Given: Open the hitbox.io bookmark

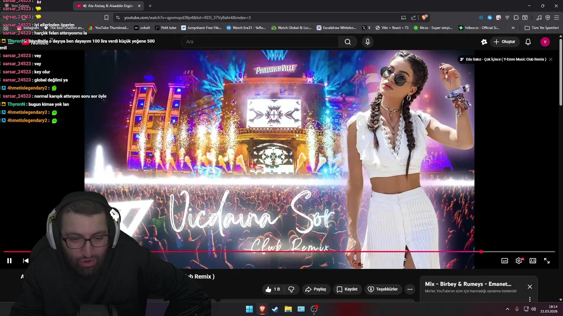Looking at the screenshot, I should 478,28.
